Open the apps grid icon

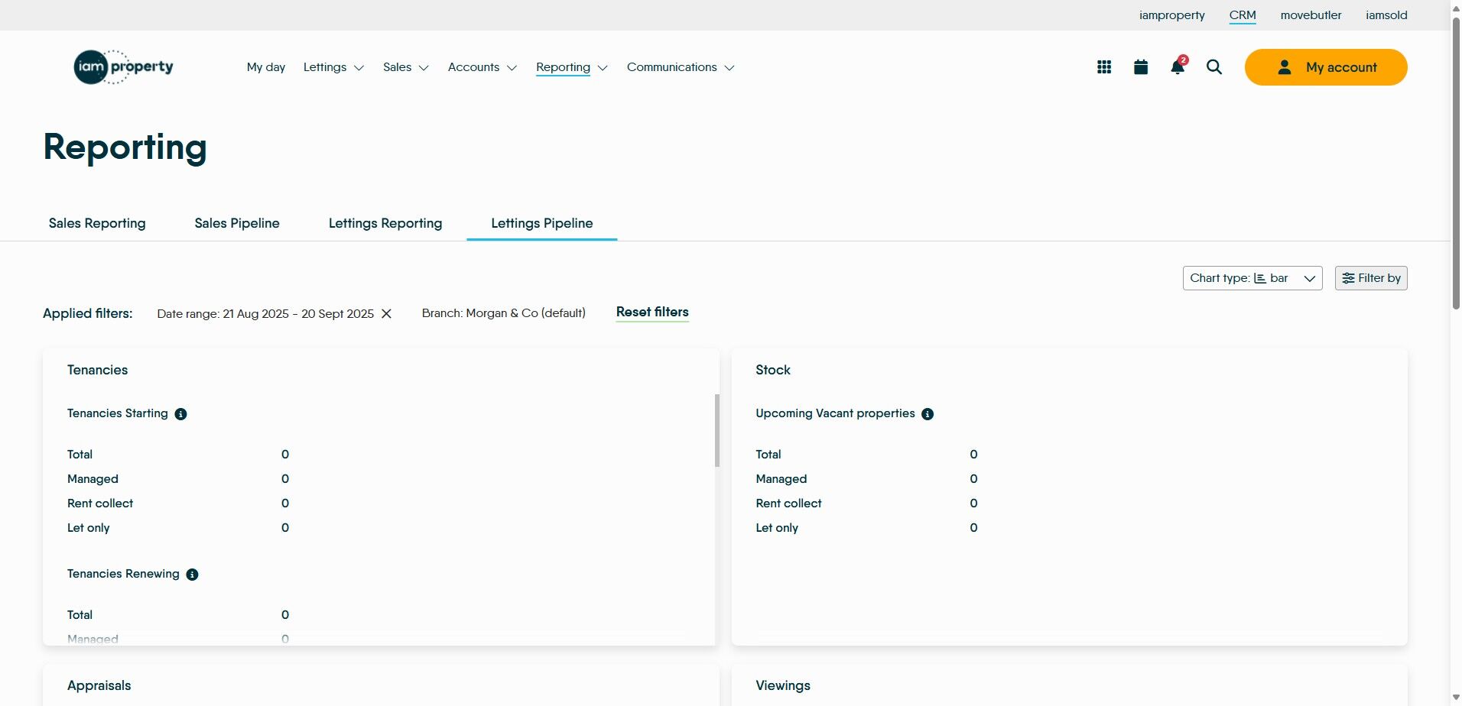(x=1103, y=67)
